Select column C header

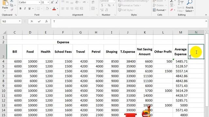pos(14,32)
